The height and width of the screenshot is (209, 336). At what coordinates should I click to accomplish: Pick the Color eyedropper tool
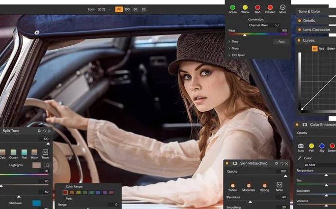pyautogui.click(x=300, y=158)
